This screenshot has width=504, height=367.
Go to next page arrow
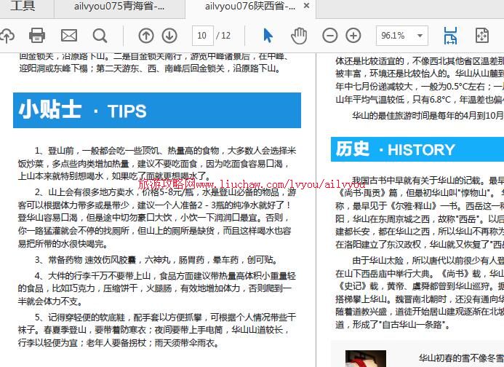[169, 36]
